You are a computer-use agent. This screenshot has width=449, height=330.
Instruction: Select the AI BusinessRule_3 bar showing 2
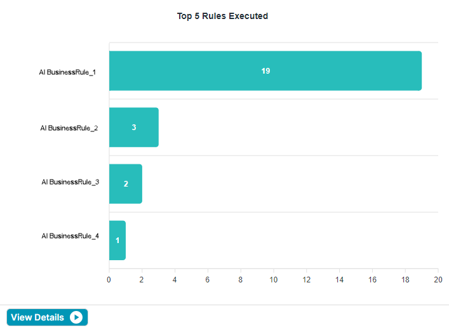pos(125,184)
